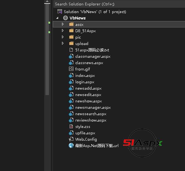The image size is (185, 171).
Task: Click the Search Solution Explorer box
Action: [119, 4]
